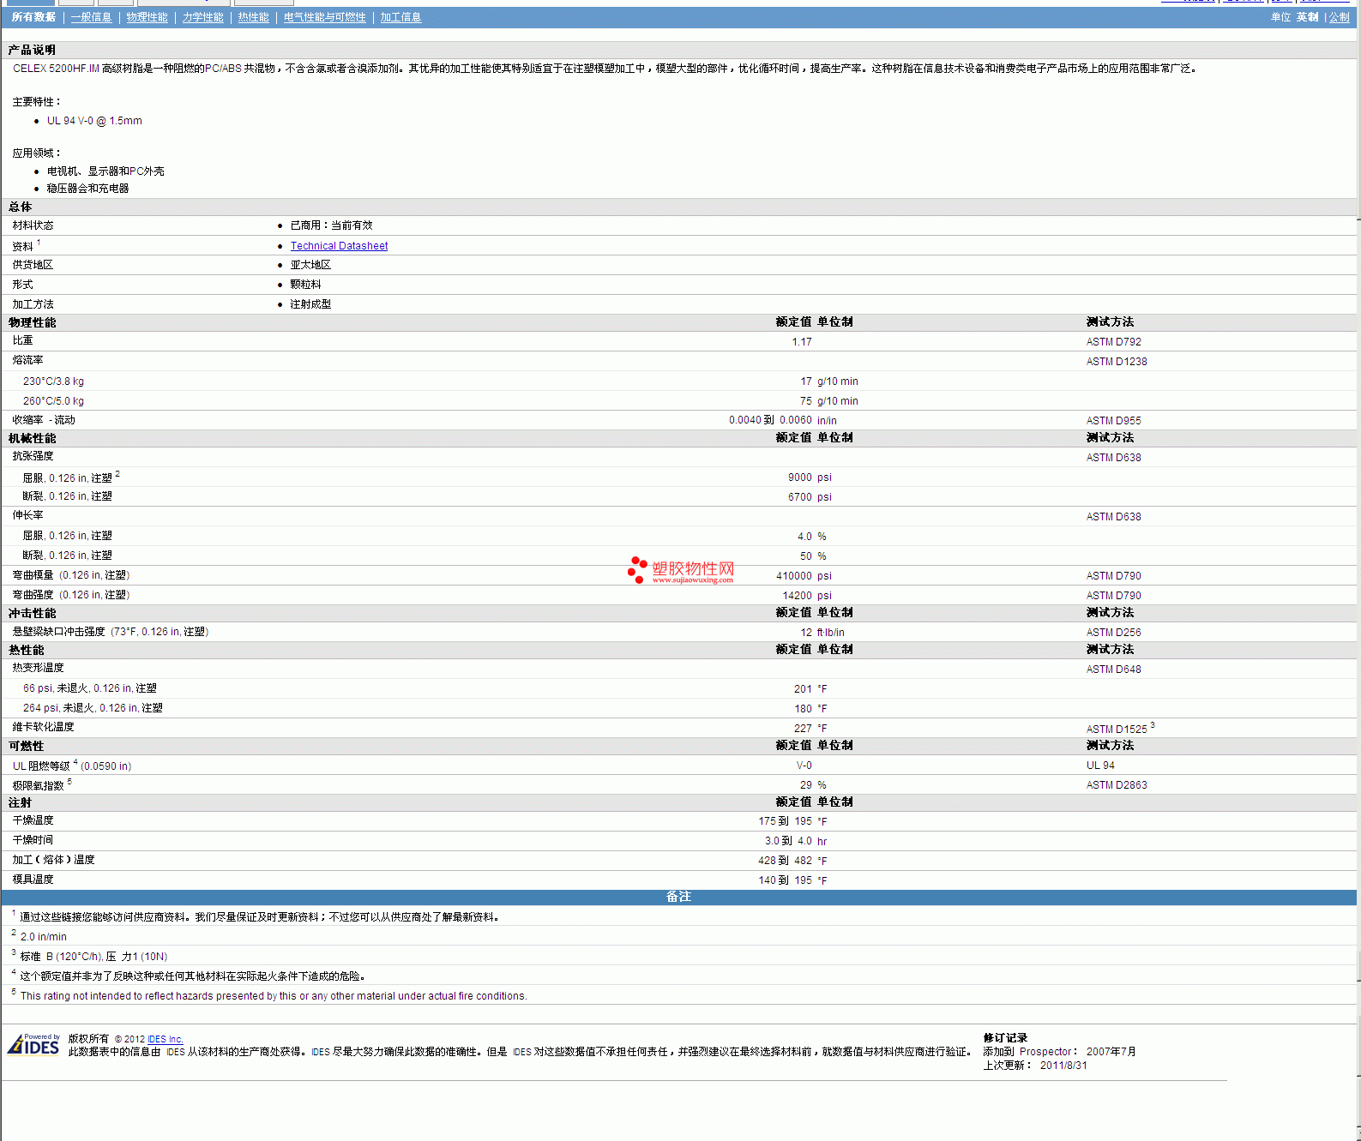Image resolution: width=1361 pixels, height=1141 pixels.
Task: Go to the 力学性能 section tab
Action: [202, 17]
